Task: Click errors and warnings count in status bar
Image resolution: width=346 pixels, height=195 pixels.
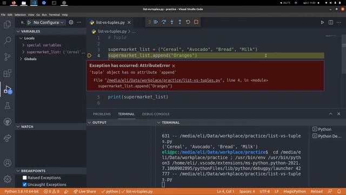Action: click(52, 191)
